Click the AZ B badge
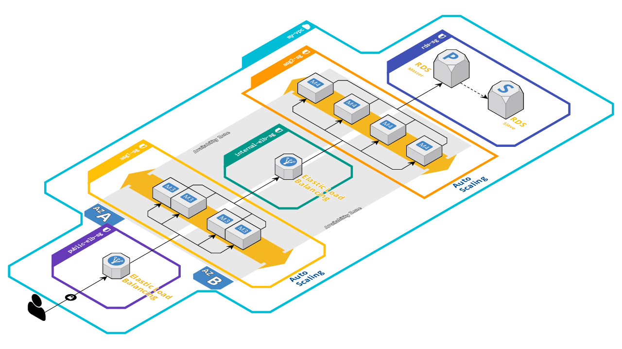622x349 pixels. pyautogui.click(x=212, y=278)
